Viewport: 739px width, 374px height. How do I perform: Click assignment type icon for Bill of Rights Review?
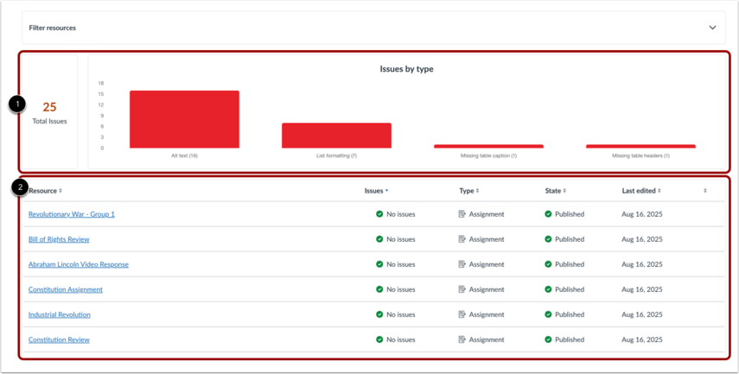pos(462,239)
